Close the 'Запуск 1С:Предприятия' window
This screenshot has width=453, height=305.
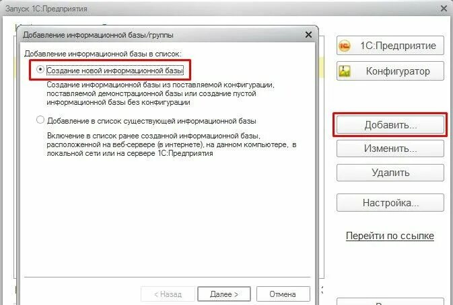[444, 9]
